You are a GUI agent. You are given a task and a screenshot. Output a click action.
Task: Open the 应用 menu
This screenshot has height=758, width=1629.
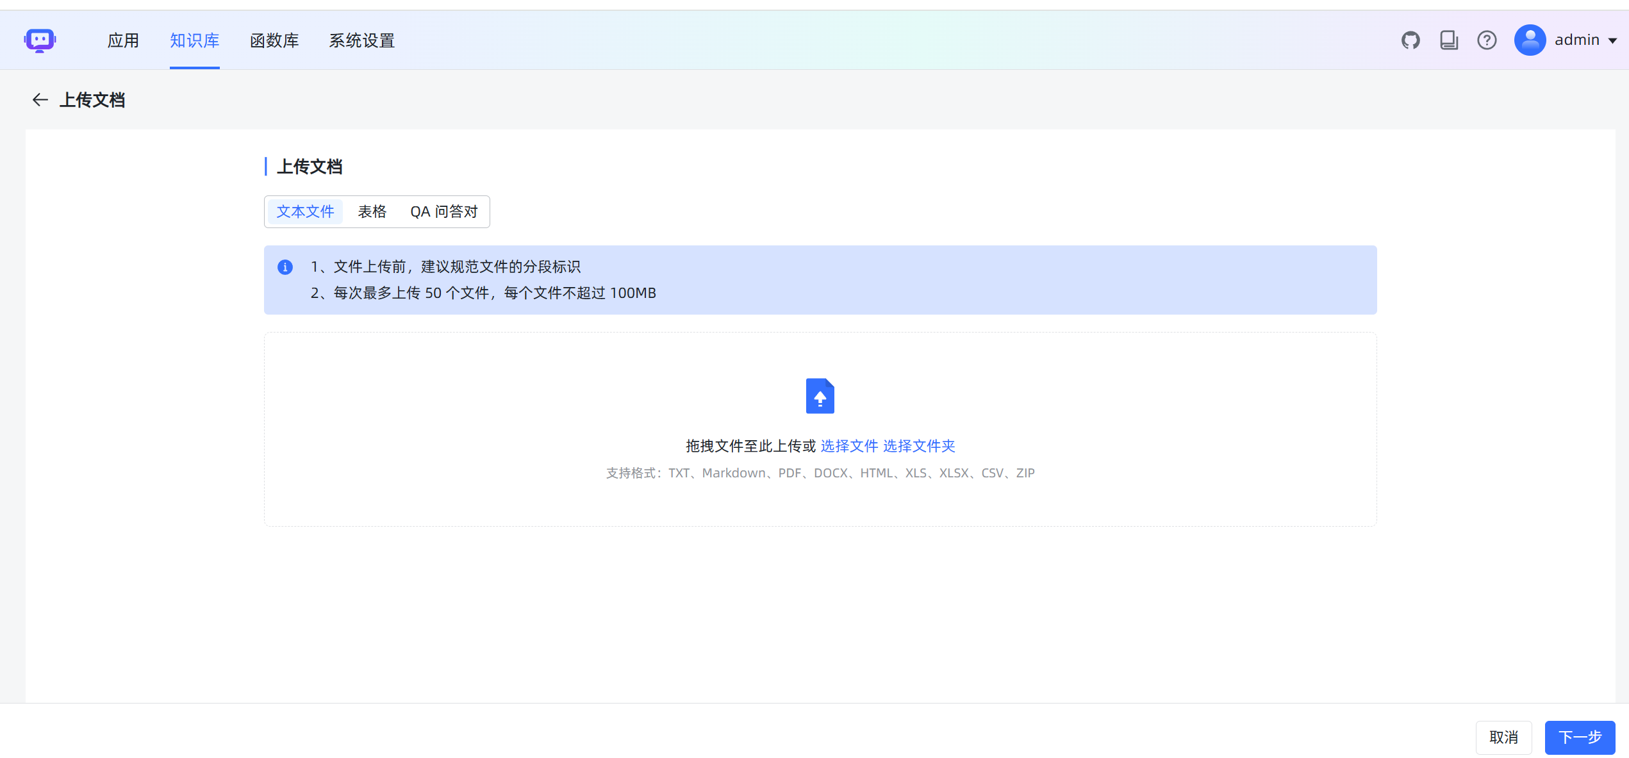pos(123,40)
